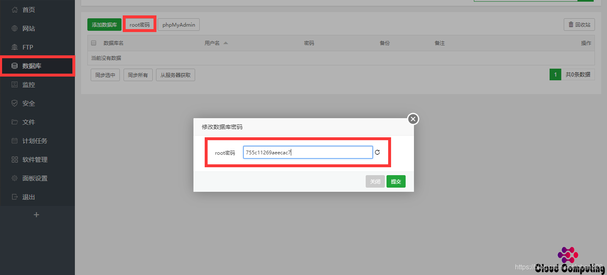Click the grid icon beside 软件管理
The image size is (607, 275).
click(15, 159)
